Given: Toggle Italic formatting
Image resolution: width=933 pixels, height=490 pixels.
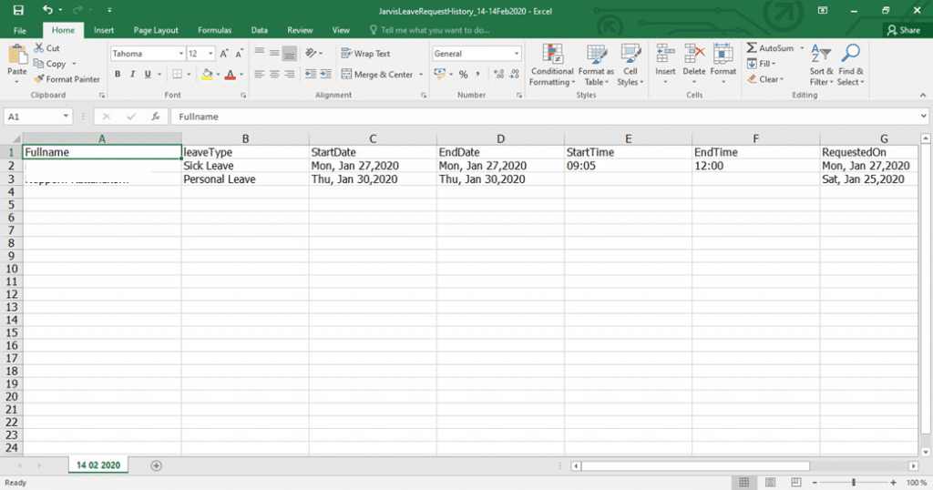Looking at the screenshot, I should (134, 75).
